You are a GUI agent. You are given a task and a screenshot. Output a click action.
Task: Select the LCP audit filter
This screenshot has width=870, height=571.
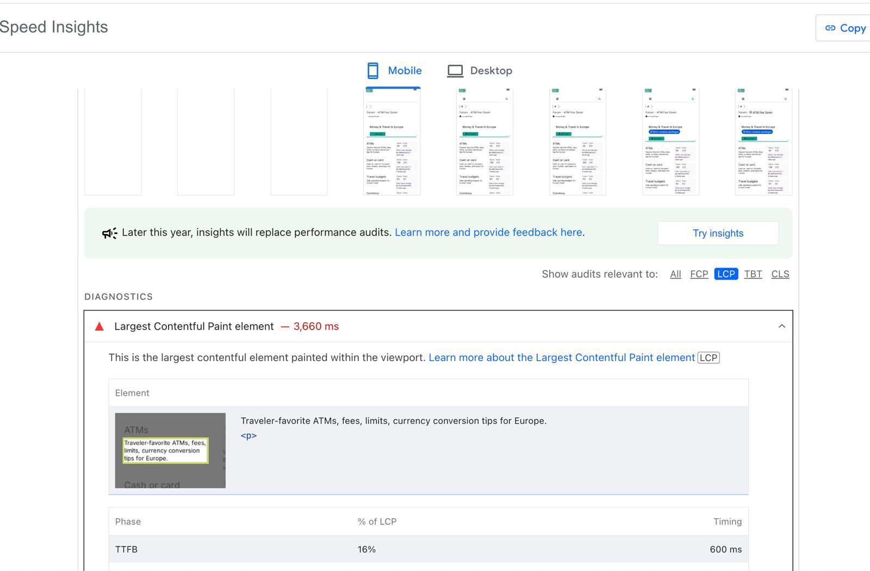tap(726, 274)
